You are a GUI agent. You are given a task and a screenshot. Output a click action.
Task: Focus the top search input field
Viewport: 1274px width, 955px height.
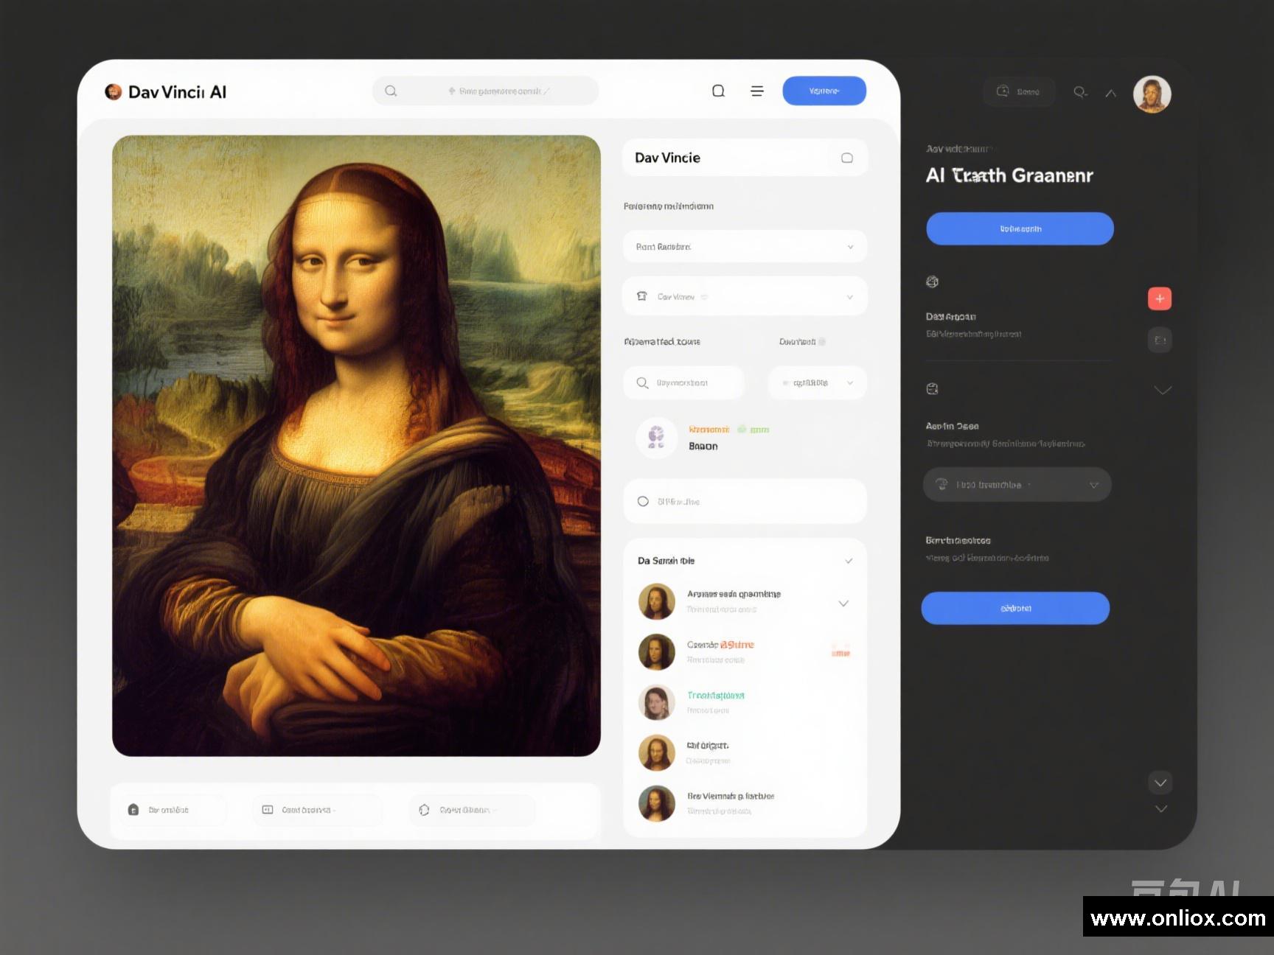tap(486, 91)
